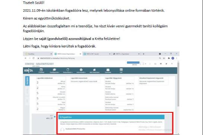This screenshot has width=203, height=135.
Task: Switch to the fourth browser tab
Action: [126, 54]
